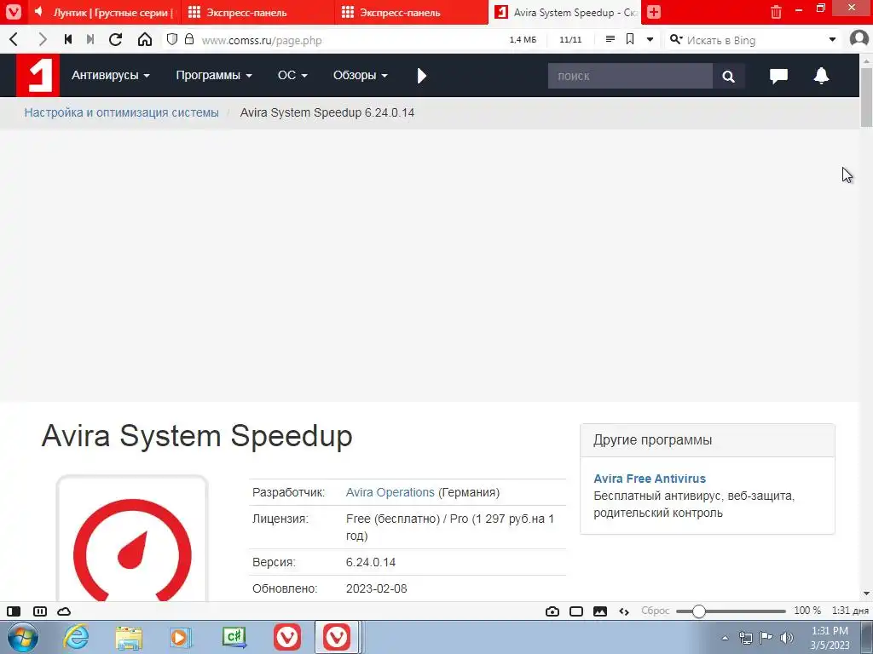Viewport: 873px width, 654px height.
Task: Click Сброс to reset zoom
Action: pos(655,611)
